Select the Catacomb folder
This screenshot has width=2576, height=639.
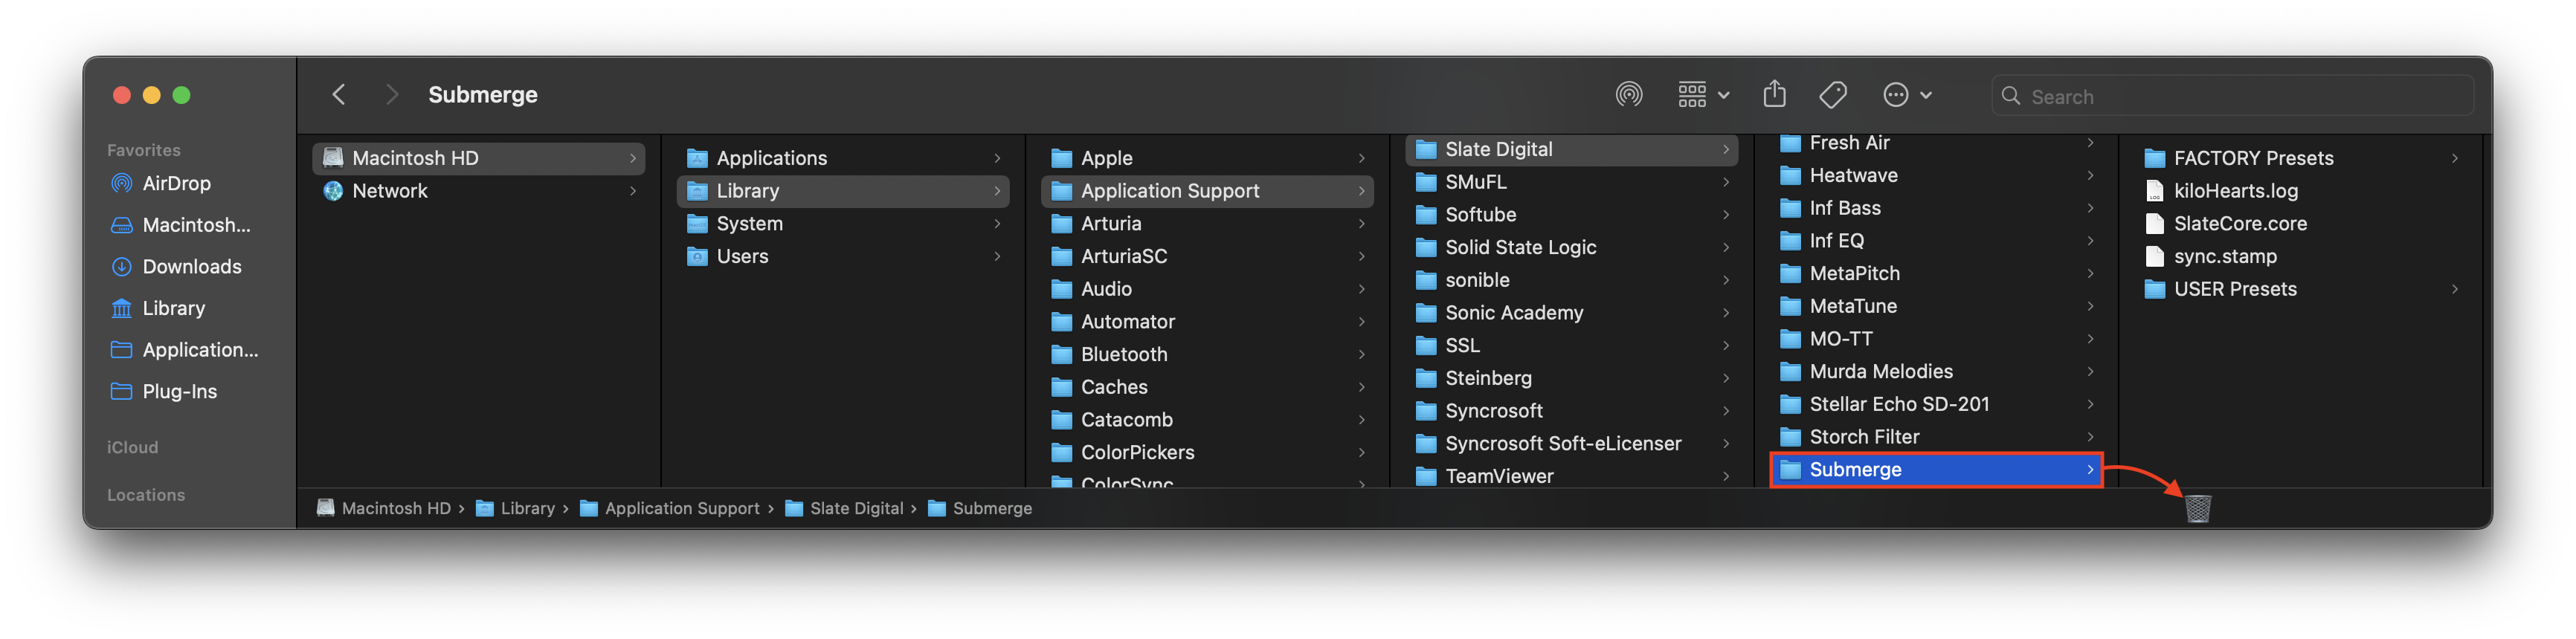[1207, 419]
